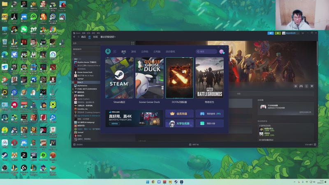Open the 云存档 tab

pos(145,51)
